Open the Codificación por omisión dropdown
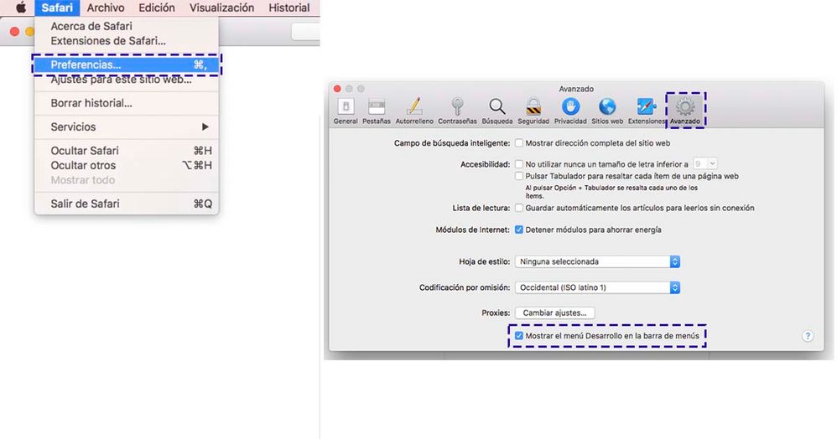The height and width of the screenshot is (439, 837). point(597,287)
